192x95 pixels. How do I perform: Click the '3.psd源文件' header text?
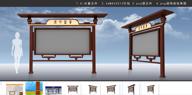[142, 3]
